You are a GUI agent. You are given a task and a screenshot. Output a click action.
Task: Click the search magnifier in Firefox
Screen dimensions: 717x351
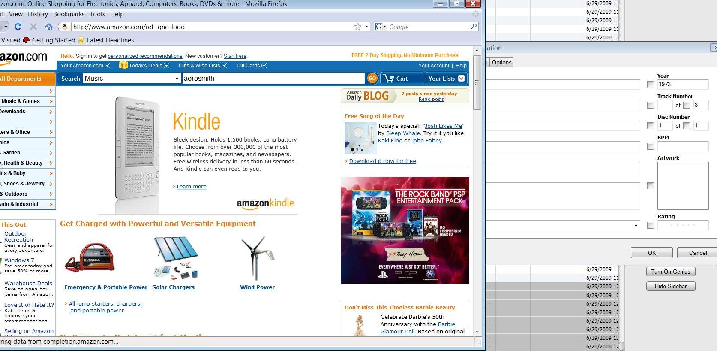pos(474,27)
